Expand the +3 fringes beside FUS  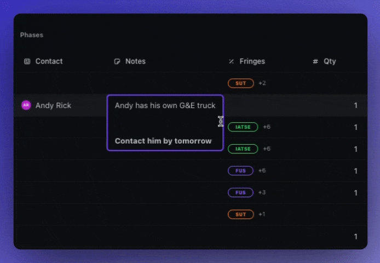tap(262, 192)
